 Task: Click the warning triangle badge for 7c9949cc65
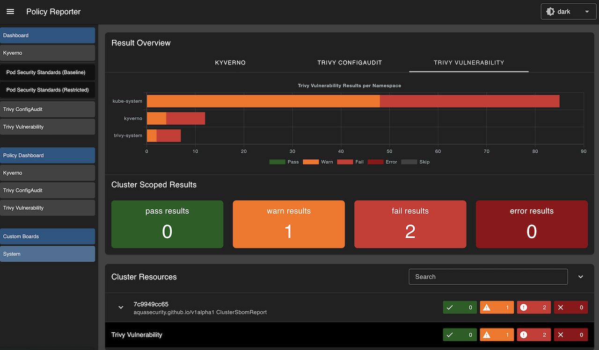[x=497, y=307]
